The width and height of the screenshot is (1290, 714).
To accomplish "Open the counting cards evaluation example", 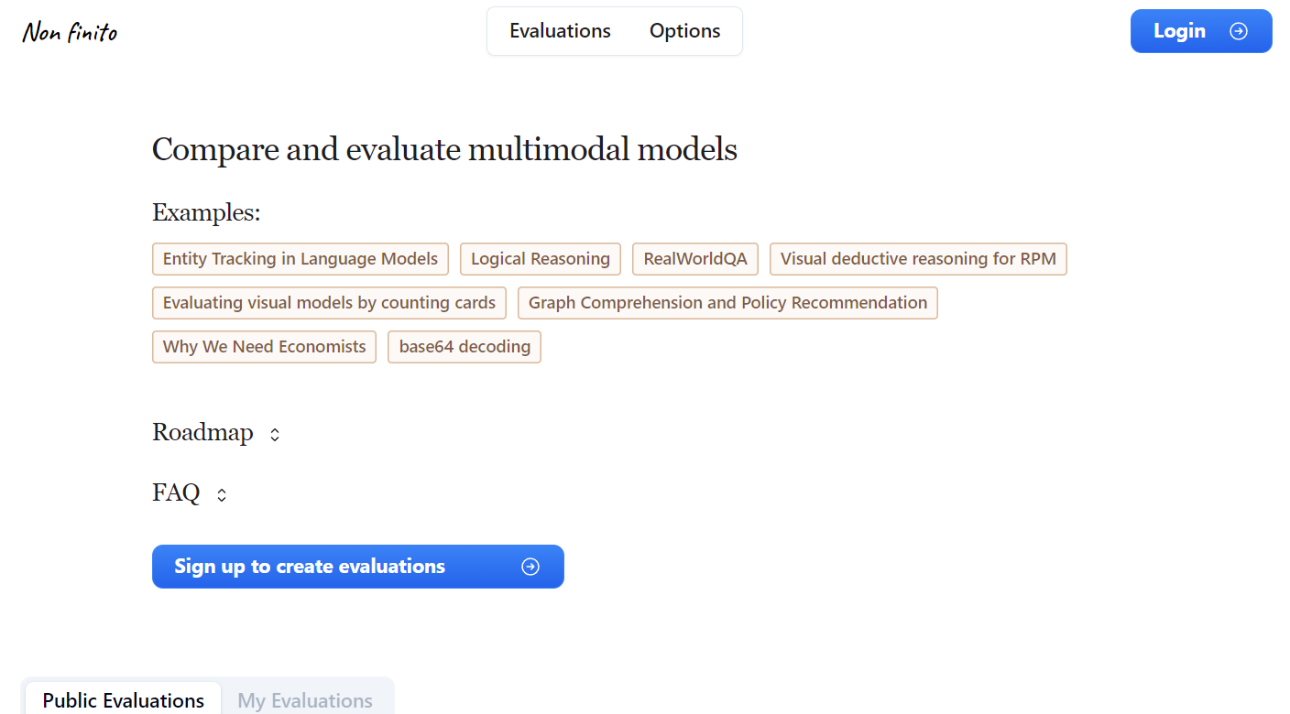I will click(329, 303).
